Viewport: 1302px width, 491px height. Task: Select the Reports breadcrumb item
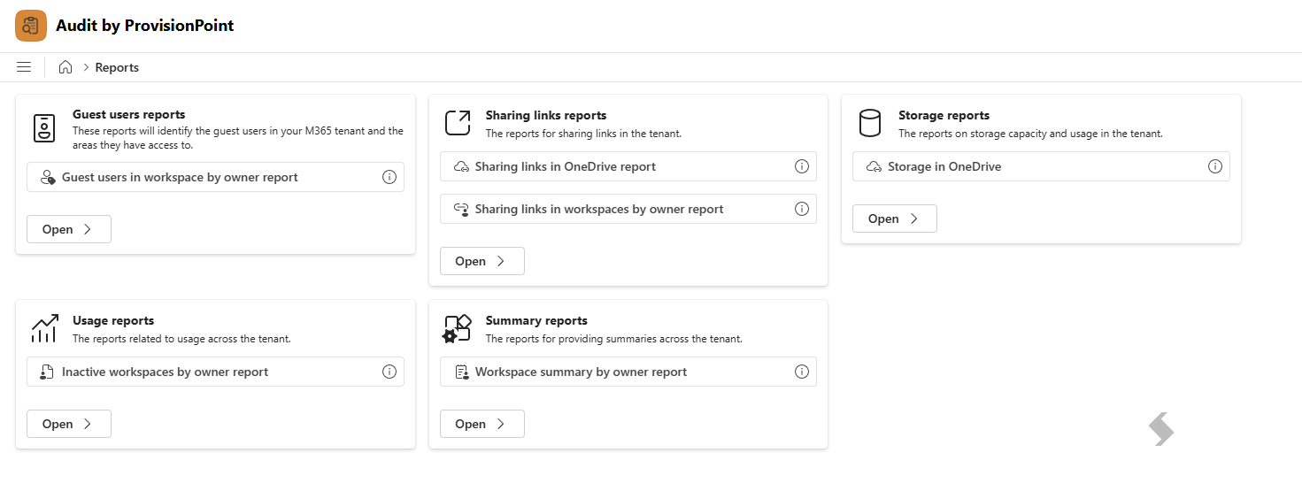click(117, 67)
